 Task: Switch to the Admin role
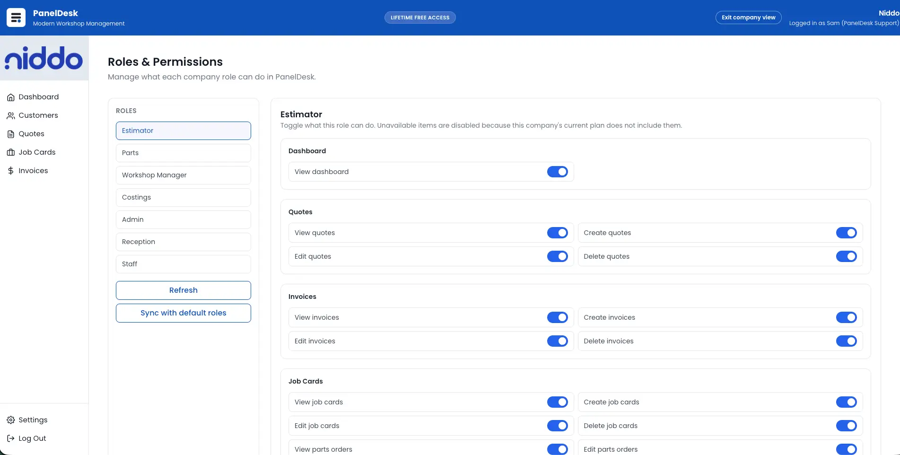(x=183, y=219)
